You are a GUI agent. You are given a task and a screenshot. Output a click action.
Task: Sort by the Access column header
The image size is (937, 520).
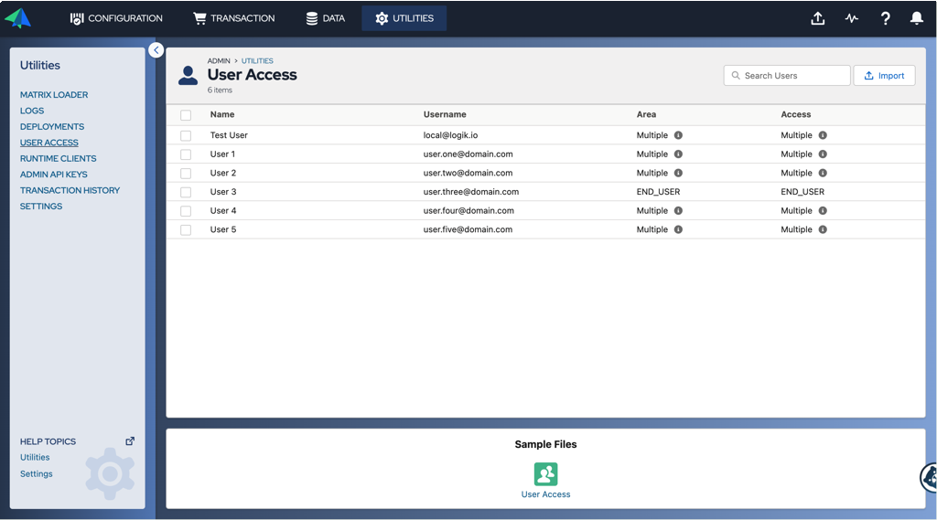pyautogui.click(x=796, y=114)
